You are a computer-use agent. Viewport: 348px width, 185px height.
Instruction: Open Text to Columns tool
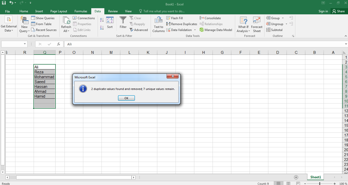(x=159, y=24)
